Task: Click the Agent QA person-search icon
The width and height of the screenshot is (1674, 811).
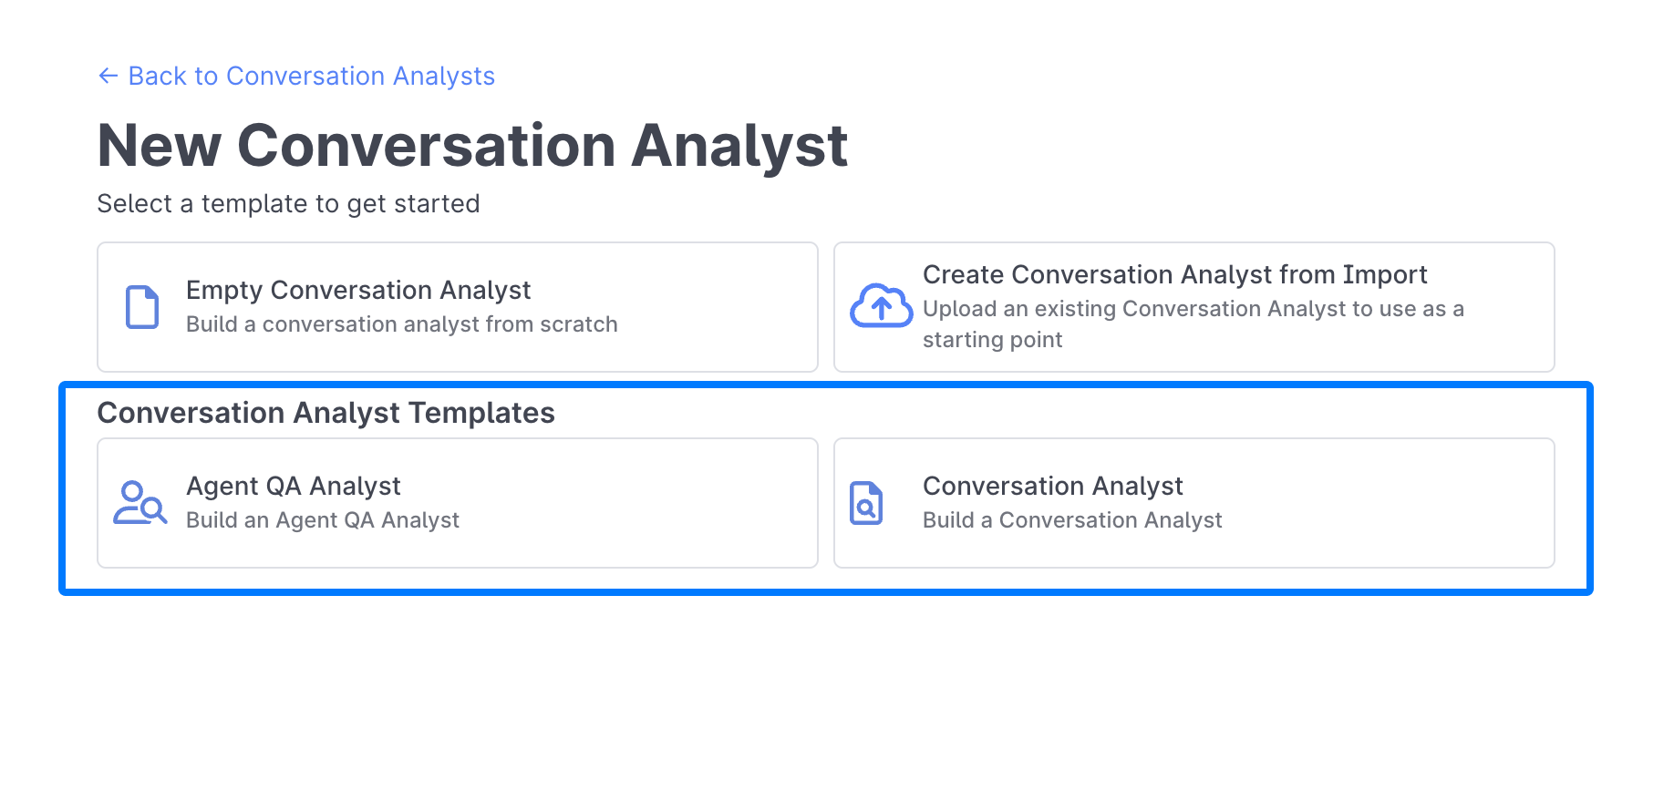Action: [x=140, y=503]
